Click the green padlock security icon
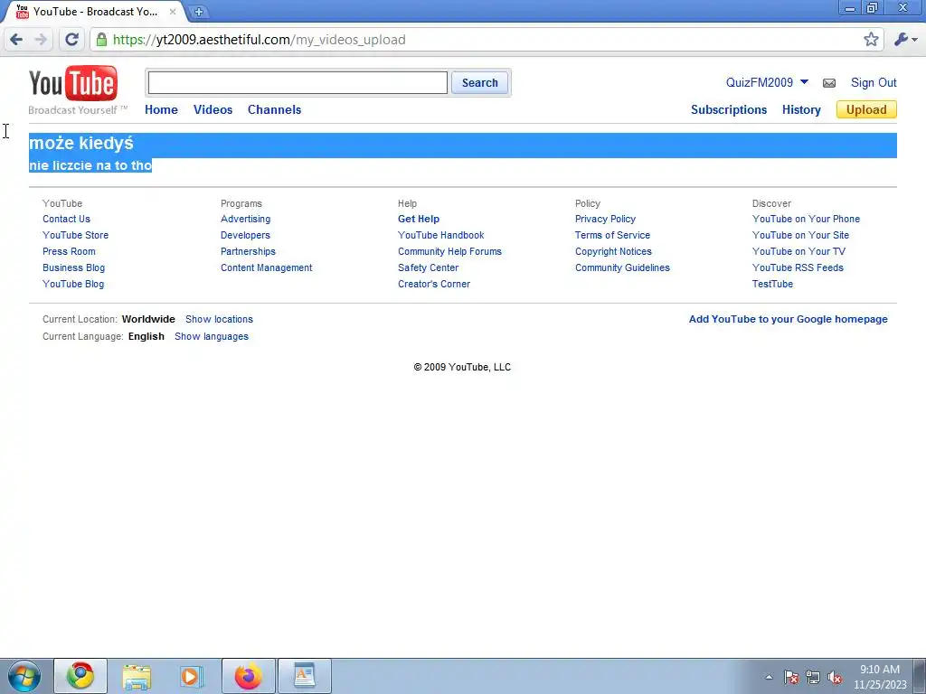 [x=101, y=40]
